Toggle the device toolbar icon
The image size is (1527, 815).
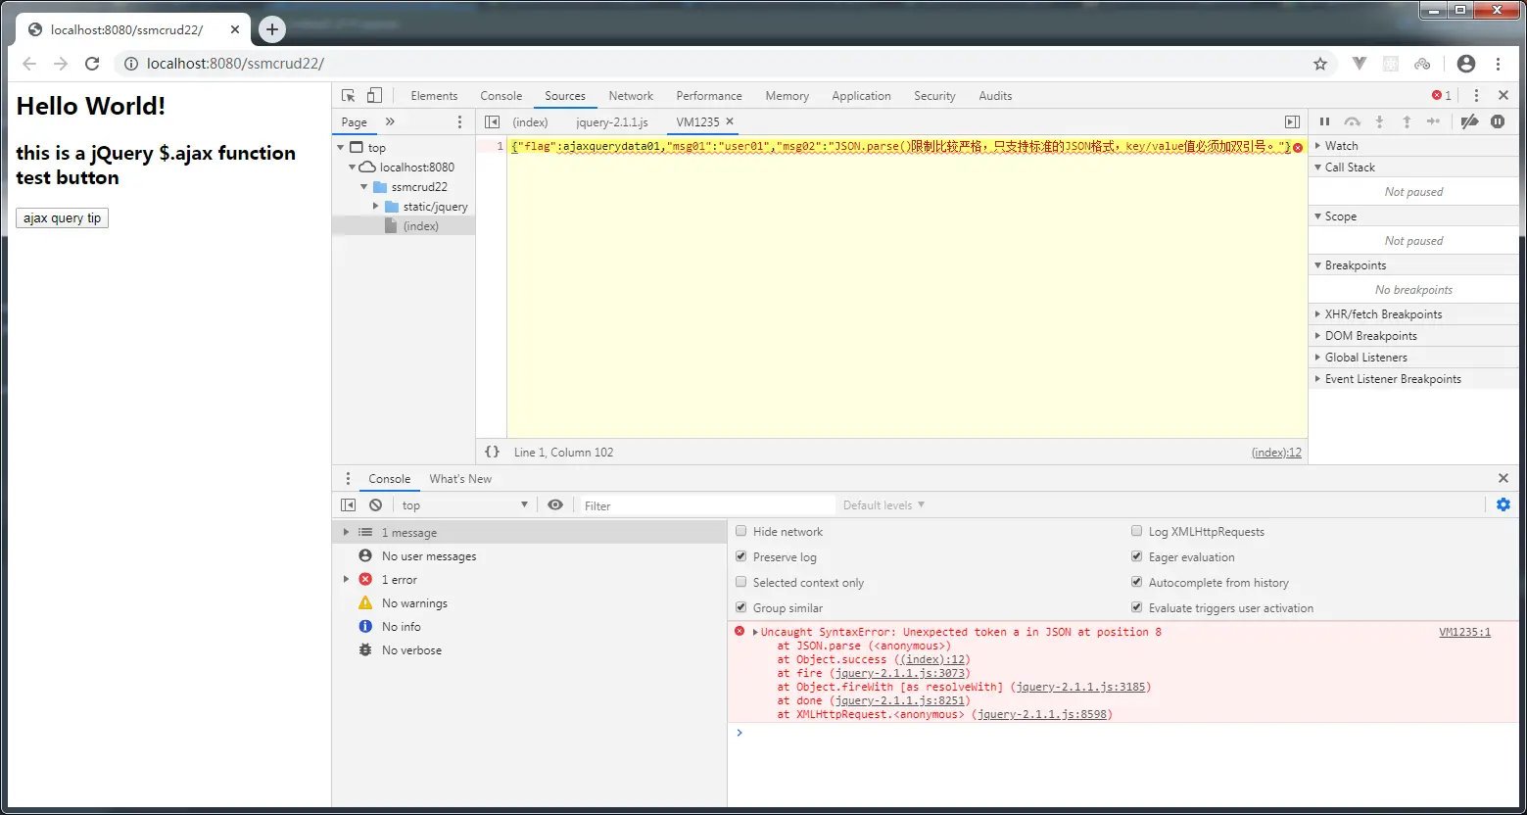pos(374,95)
